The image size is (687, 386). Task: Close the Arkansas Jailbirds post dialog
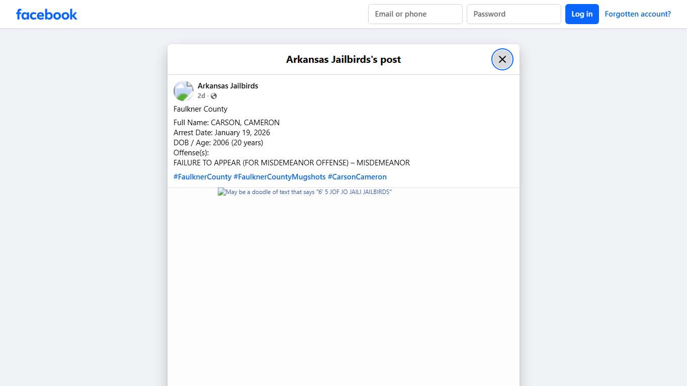click(502, 59)
